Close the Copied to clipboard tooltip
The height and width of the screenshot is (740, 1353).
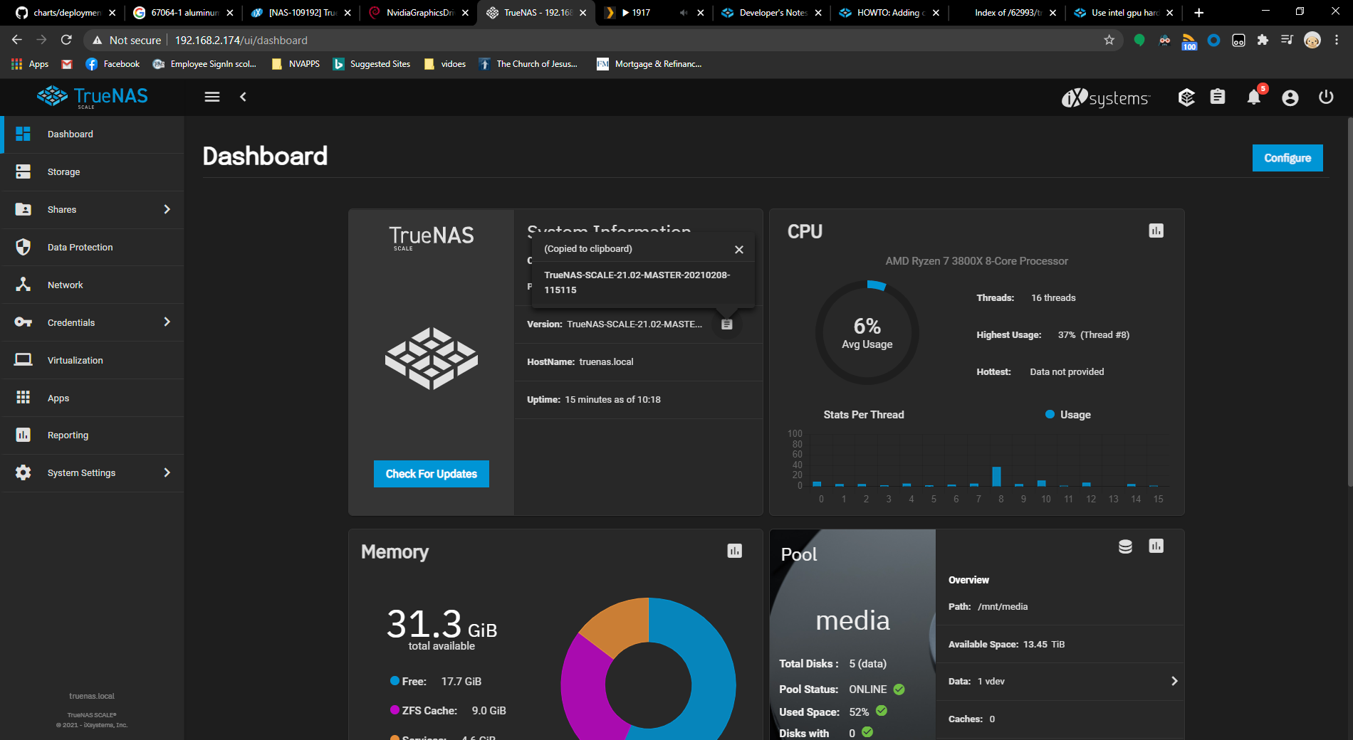[739, 250]
